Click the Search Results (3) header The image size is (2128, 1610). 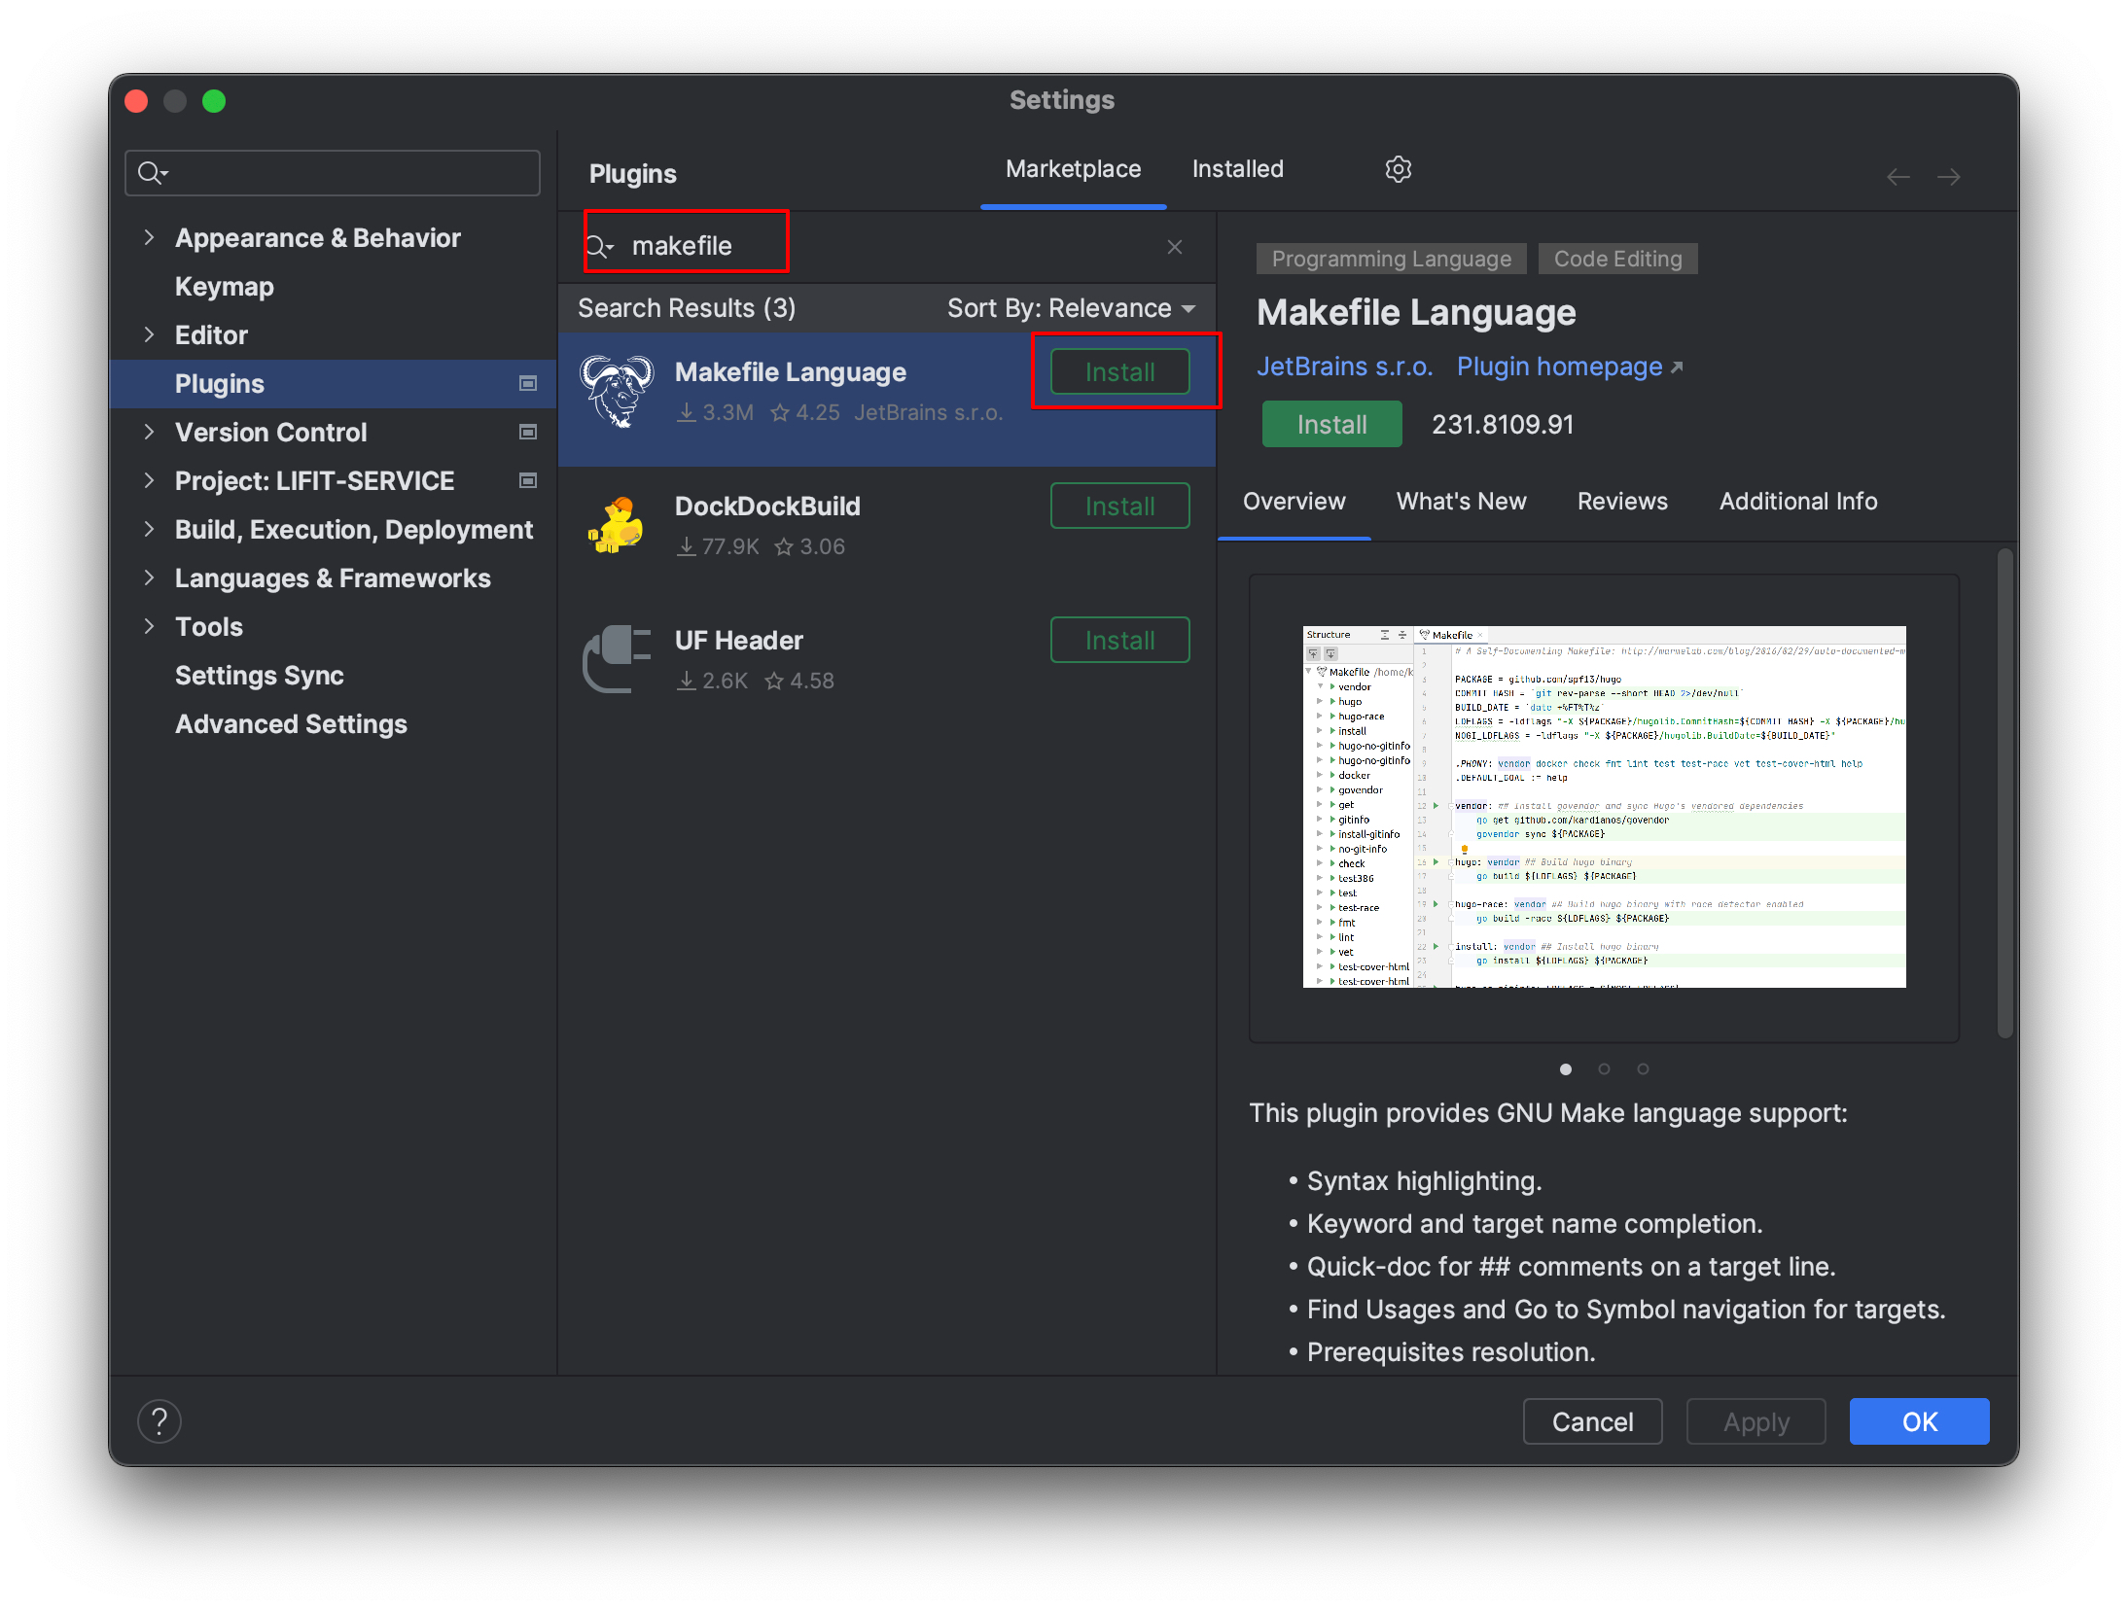[x=687, y=308]
